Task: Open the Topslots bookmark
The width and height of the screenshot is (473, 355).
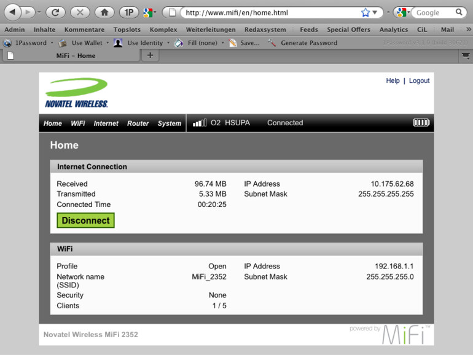Action: (x=127, y=29)
